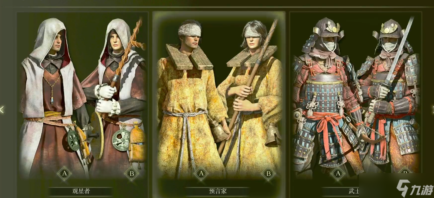Click the right arrow to show more classes
434x198 pixels.
click(432, 110)
